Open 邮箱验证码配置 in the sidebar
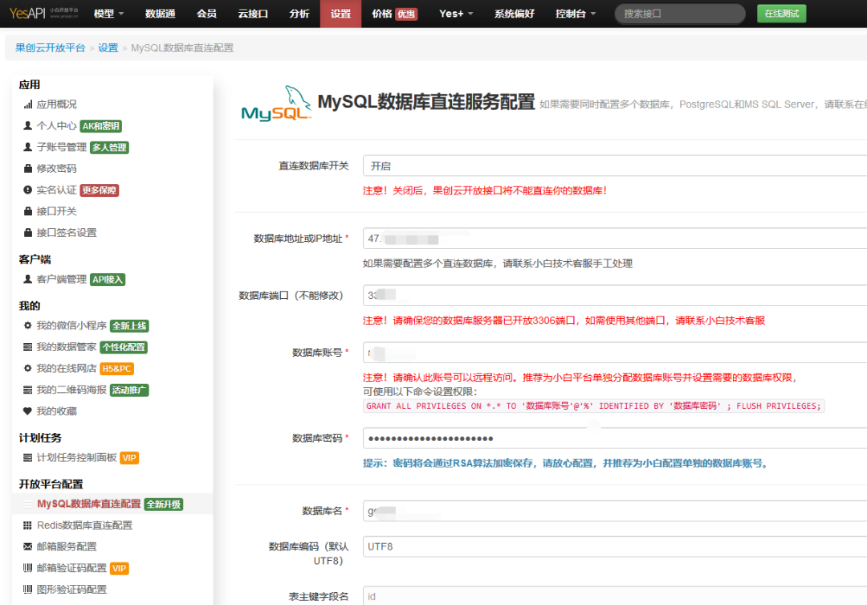867x605 pixels. pos(71,568)
